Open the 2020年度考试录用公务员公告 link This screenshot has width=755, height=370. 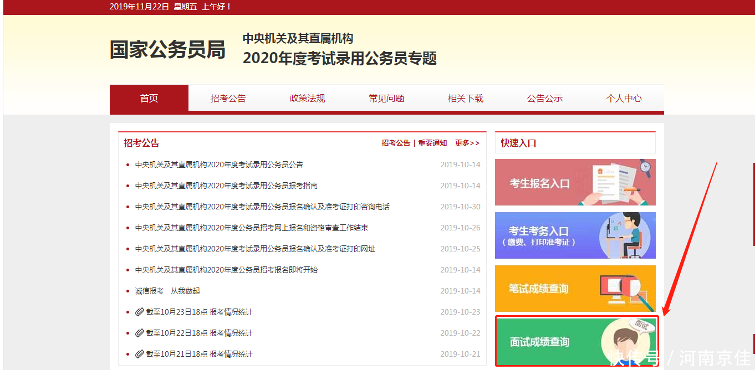(x=219, y=164)
